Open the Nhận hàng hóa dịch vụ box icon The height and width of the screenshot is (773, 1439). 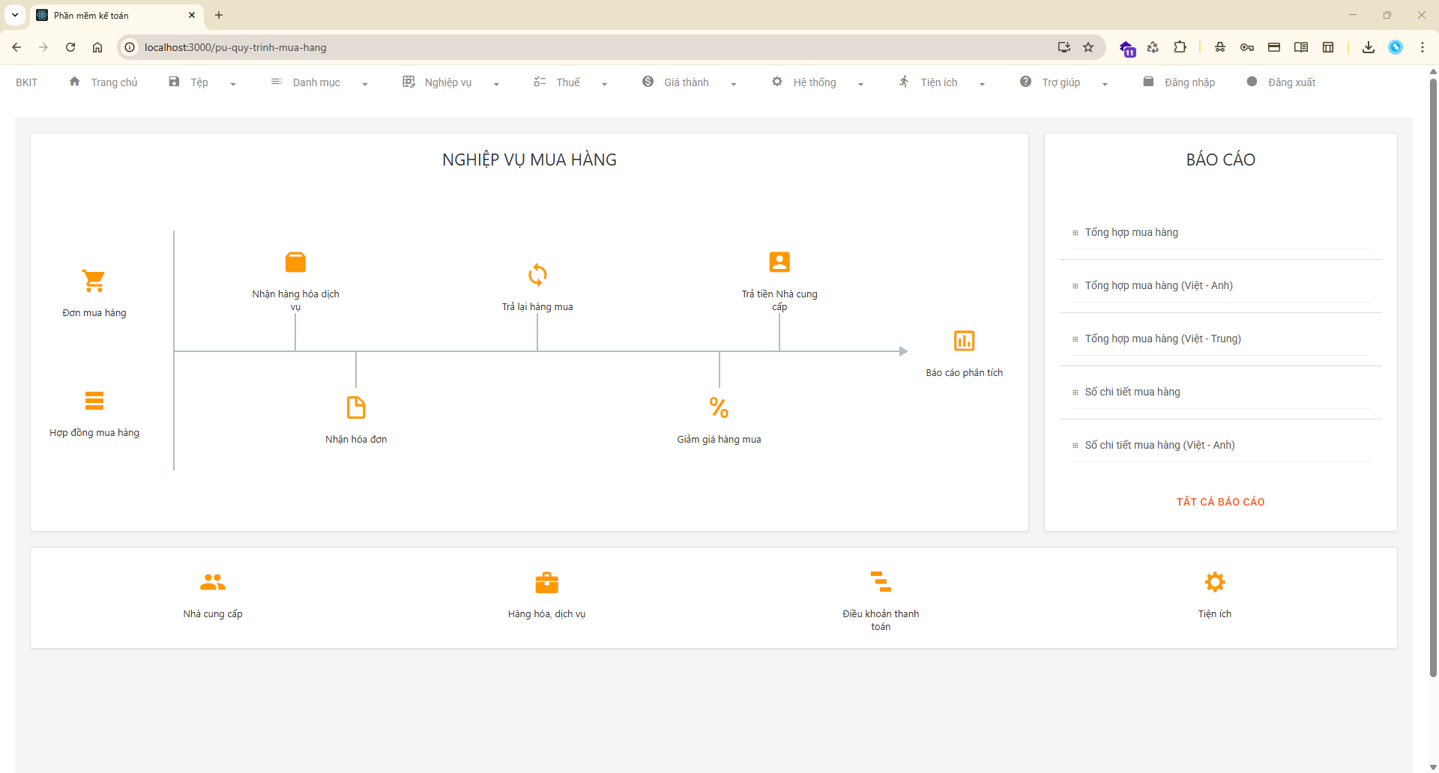[295, 262]
